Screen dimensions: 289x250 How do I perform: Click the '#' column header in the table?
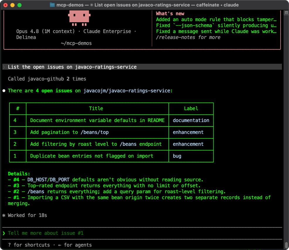tap(18, 109)
